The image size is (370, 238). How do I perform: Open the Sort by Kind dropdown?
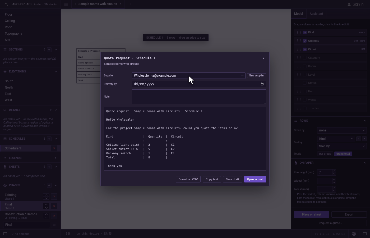pyautogui.click(x=336, y=139)
